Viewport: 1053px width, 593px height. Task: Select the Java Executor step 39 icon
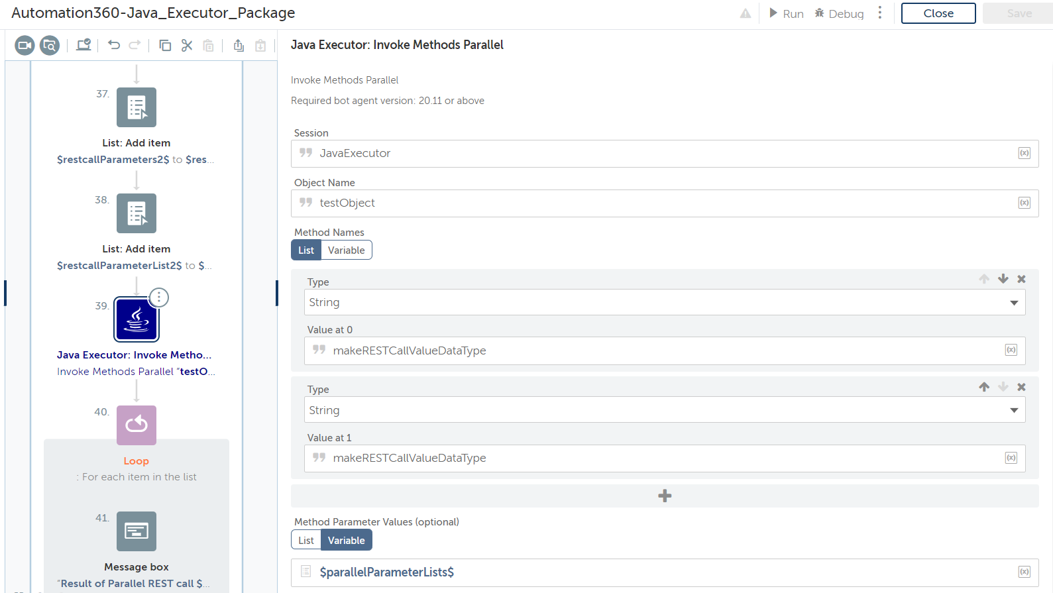[x=137, y=319]
